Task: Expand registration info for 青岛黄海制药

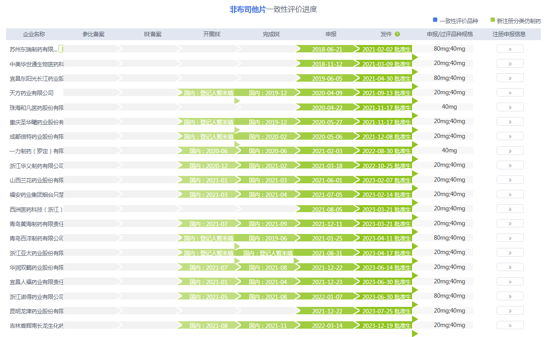Action: [510, 223]
